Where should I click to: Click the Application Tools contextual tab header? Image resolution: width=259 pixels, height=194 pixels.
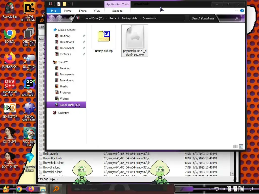pos(117,4)
